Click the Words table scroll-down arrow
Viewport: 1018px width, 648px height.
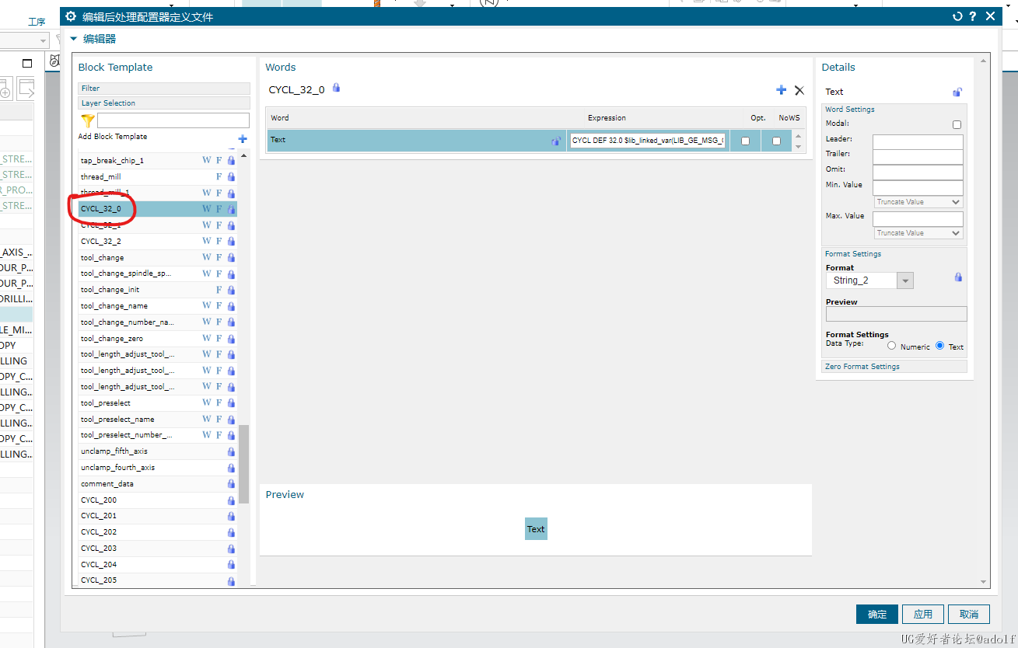pyautogui.click(x=797, y=146)
